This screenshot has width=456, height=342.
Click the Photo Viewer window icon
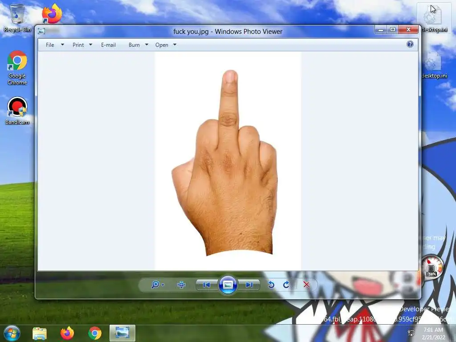[41, 31]
